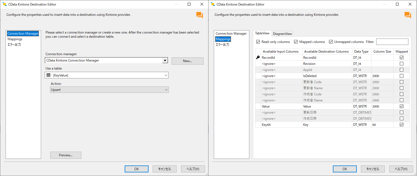Maximize the left Destination Editor window

(x=189, y=4)
